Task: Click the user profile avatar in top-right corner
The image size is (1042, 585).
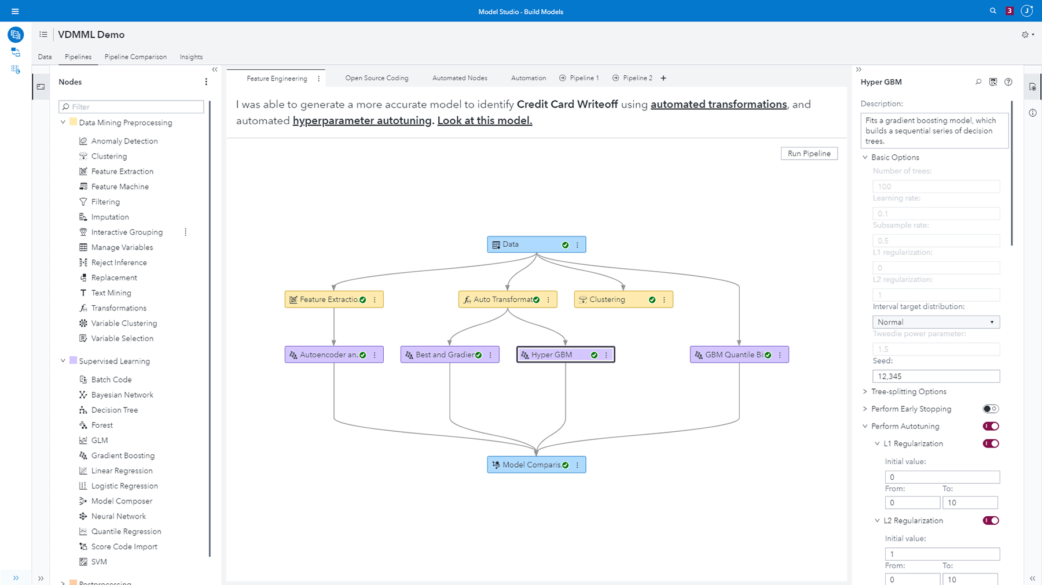Action: (x=1026, y=10)
